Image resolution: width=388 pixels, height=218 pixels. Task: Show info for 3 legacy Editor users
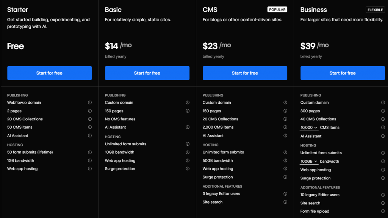285,194
